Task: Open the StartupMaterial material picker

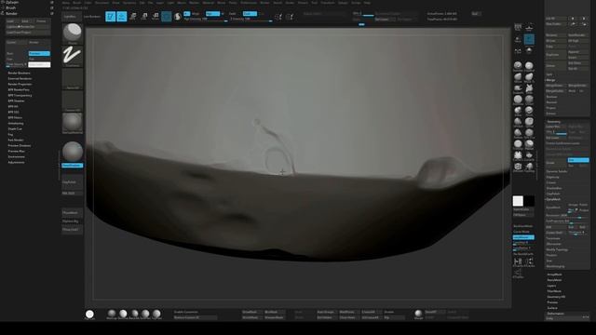Action: pos(73,124)
